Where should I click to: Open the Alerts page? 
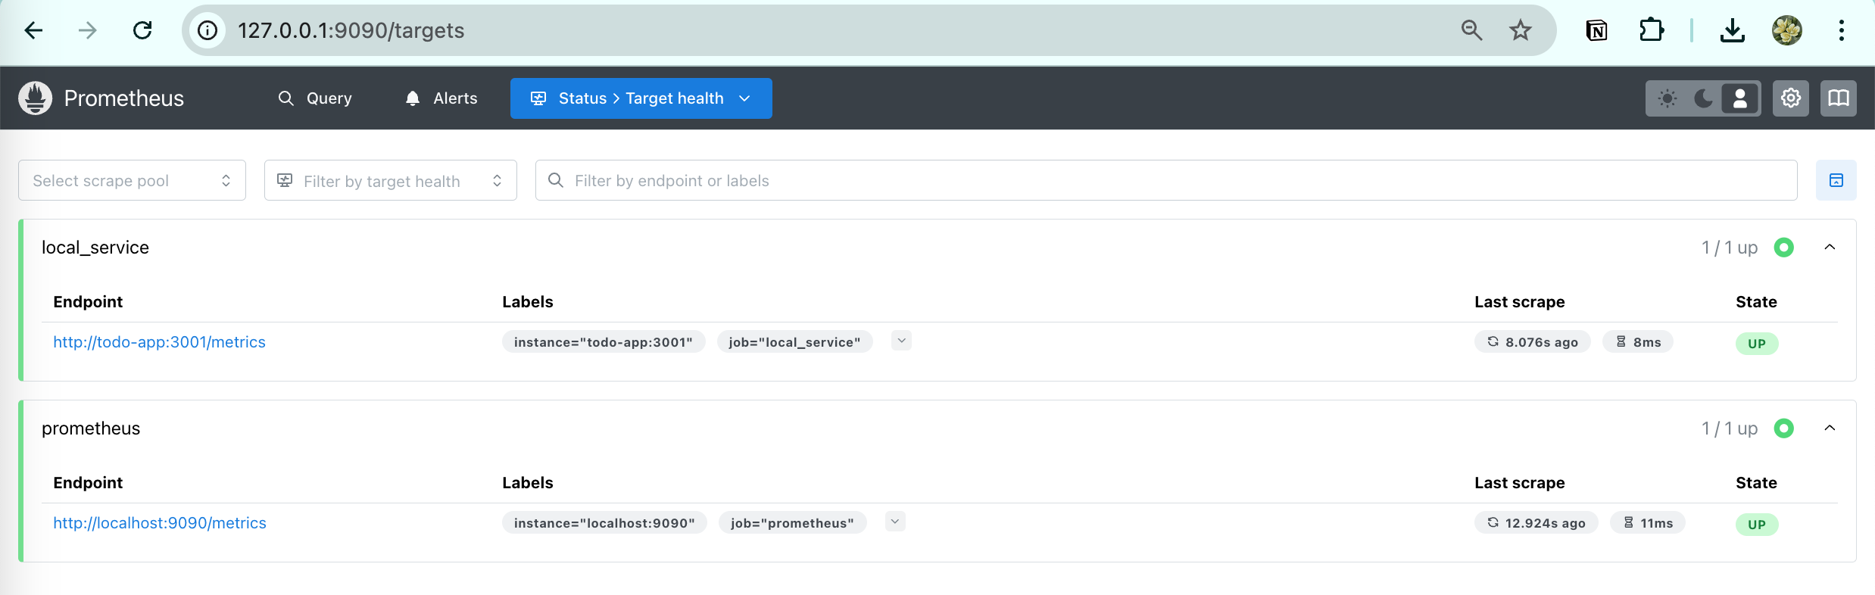[441, 98]
